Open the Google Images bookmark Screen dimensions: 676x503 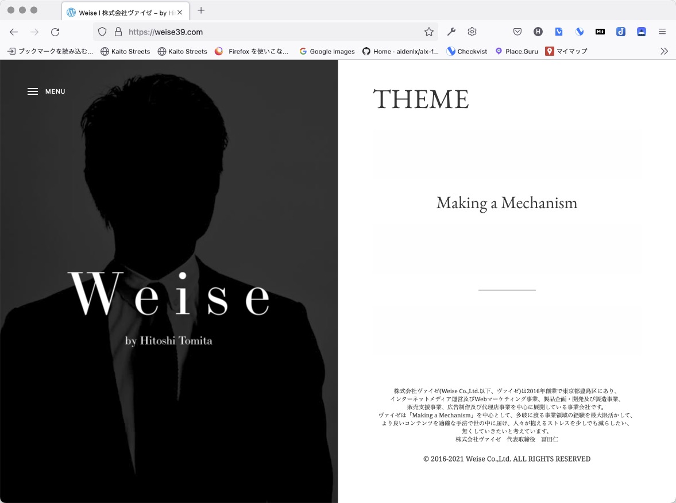click(x=327, y=51)
